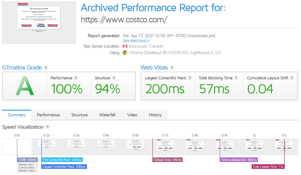Click the 0.6s filmstrip frame
The height and width of the screenshot is (175, 301).
(135, 147)
